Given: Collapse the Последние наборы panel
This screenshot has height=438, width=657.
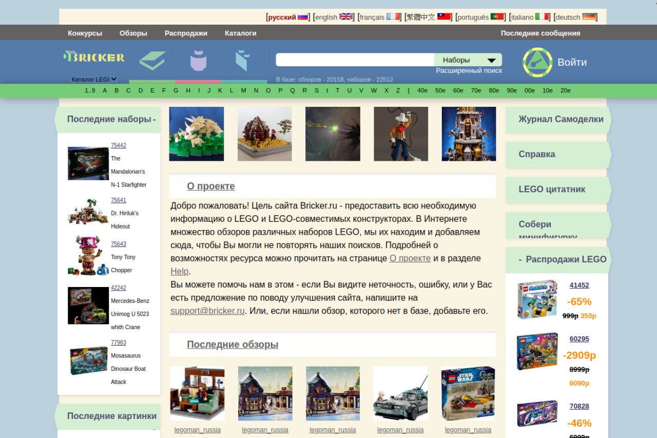Looking at the screenshot, I should pos(154,120).
